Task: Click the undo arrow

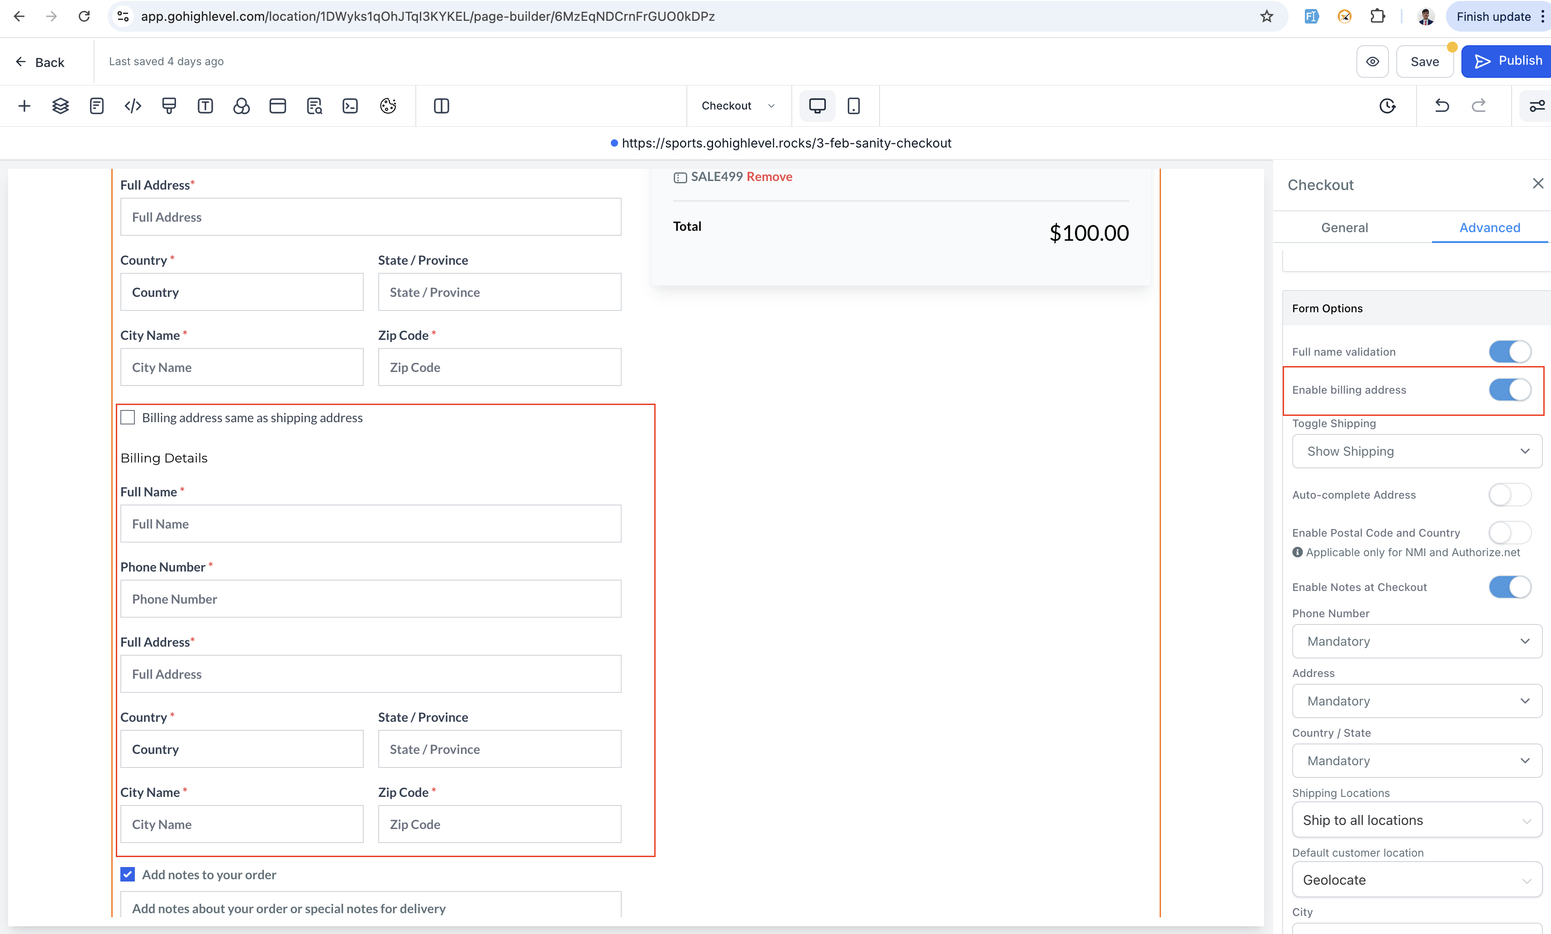Action: click(1442, 106)
